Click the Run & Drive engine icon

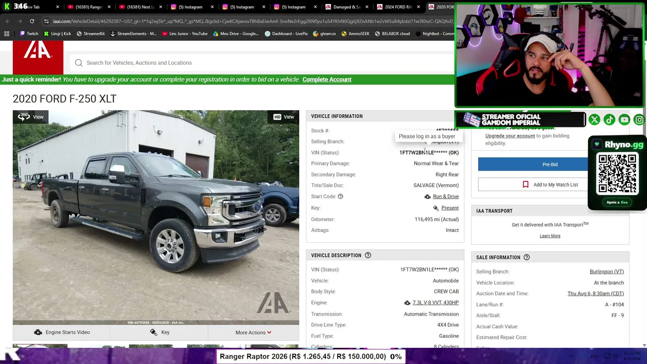click(x=428, y=197)
